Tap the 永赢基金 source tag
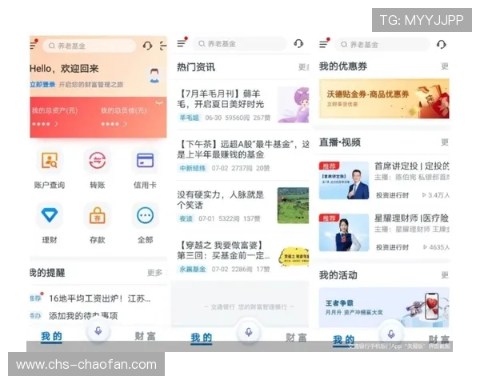Screen dimensions: 480x384 (192, 269)
